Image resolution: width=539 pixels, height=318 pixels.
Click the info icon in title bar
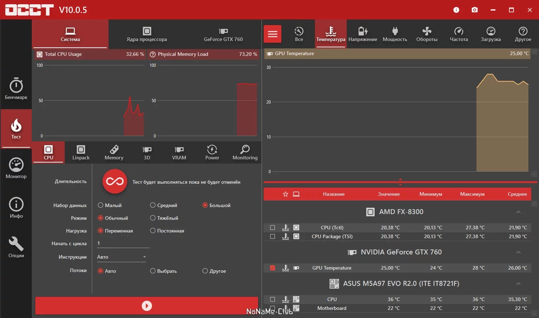click(x=456, y=10)
